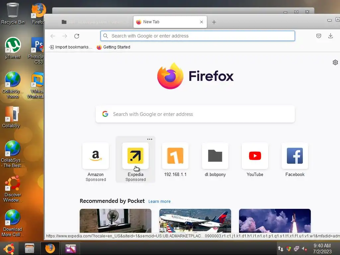340x255 pixels.
Task: Open the Save to Pocket icon
Action: point(318,36)
